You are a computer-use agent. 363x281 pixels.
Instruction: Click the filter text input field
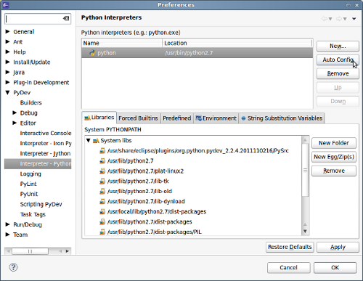[x=38, y=19]
